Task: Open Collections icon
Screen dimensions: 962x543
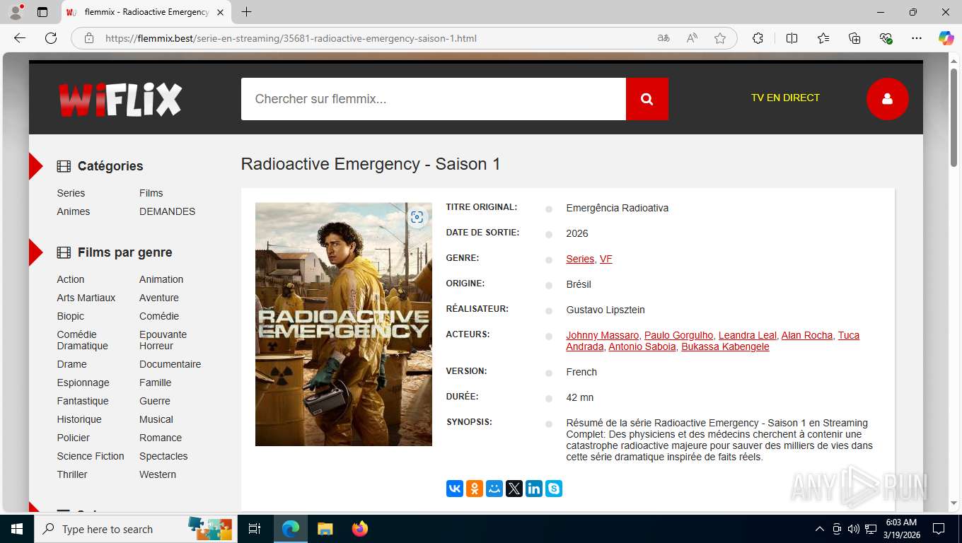Action: pos(854,38)
